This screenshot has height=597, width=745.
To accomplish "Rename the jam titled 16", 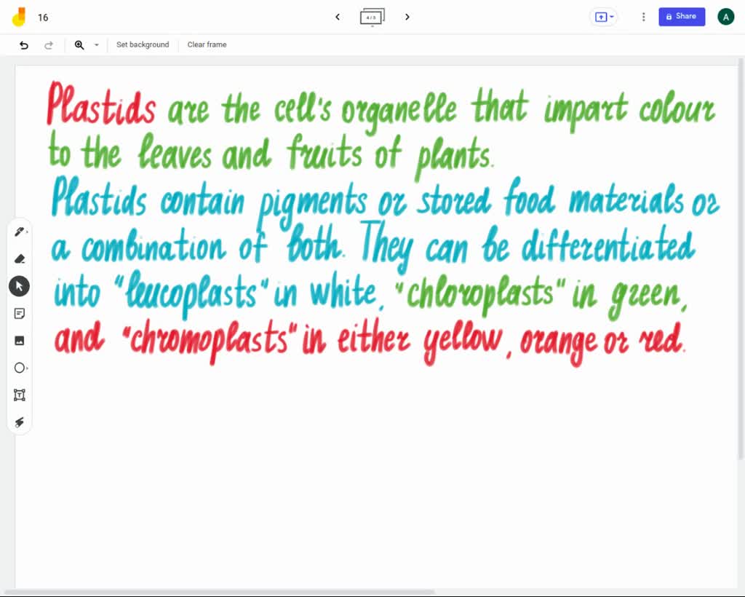I will coord(43,17).
